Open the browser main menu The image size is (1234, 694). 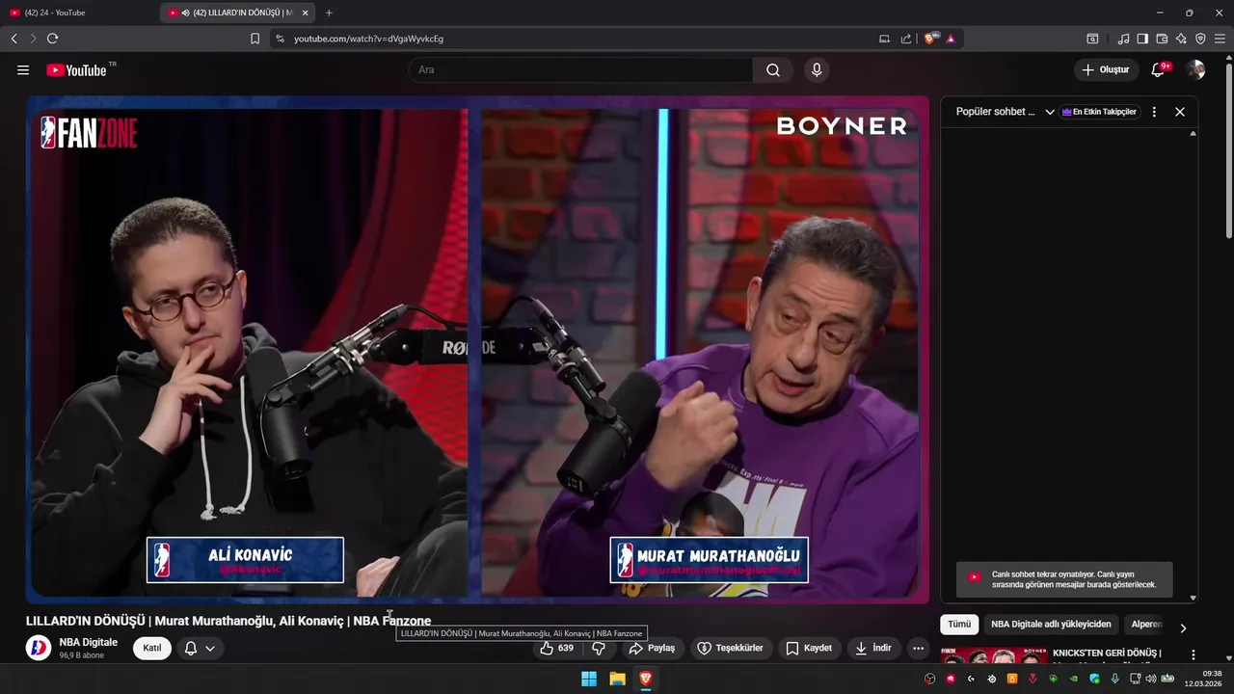click(x=1220, y=39)
